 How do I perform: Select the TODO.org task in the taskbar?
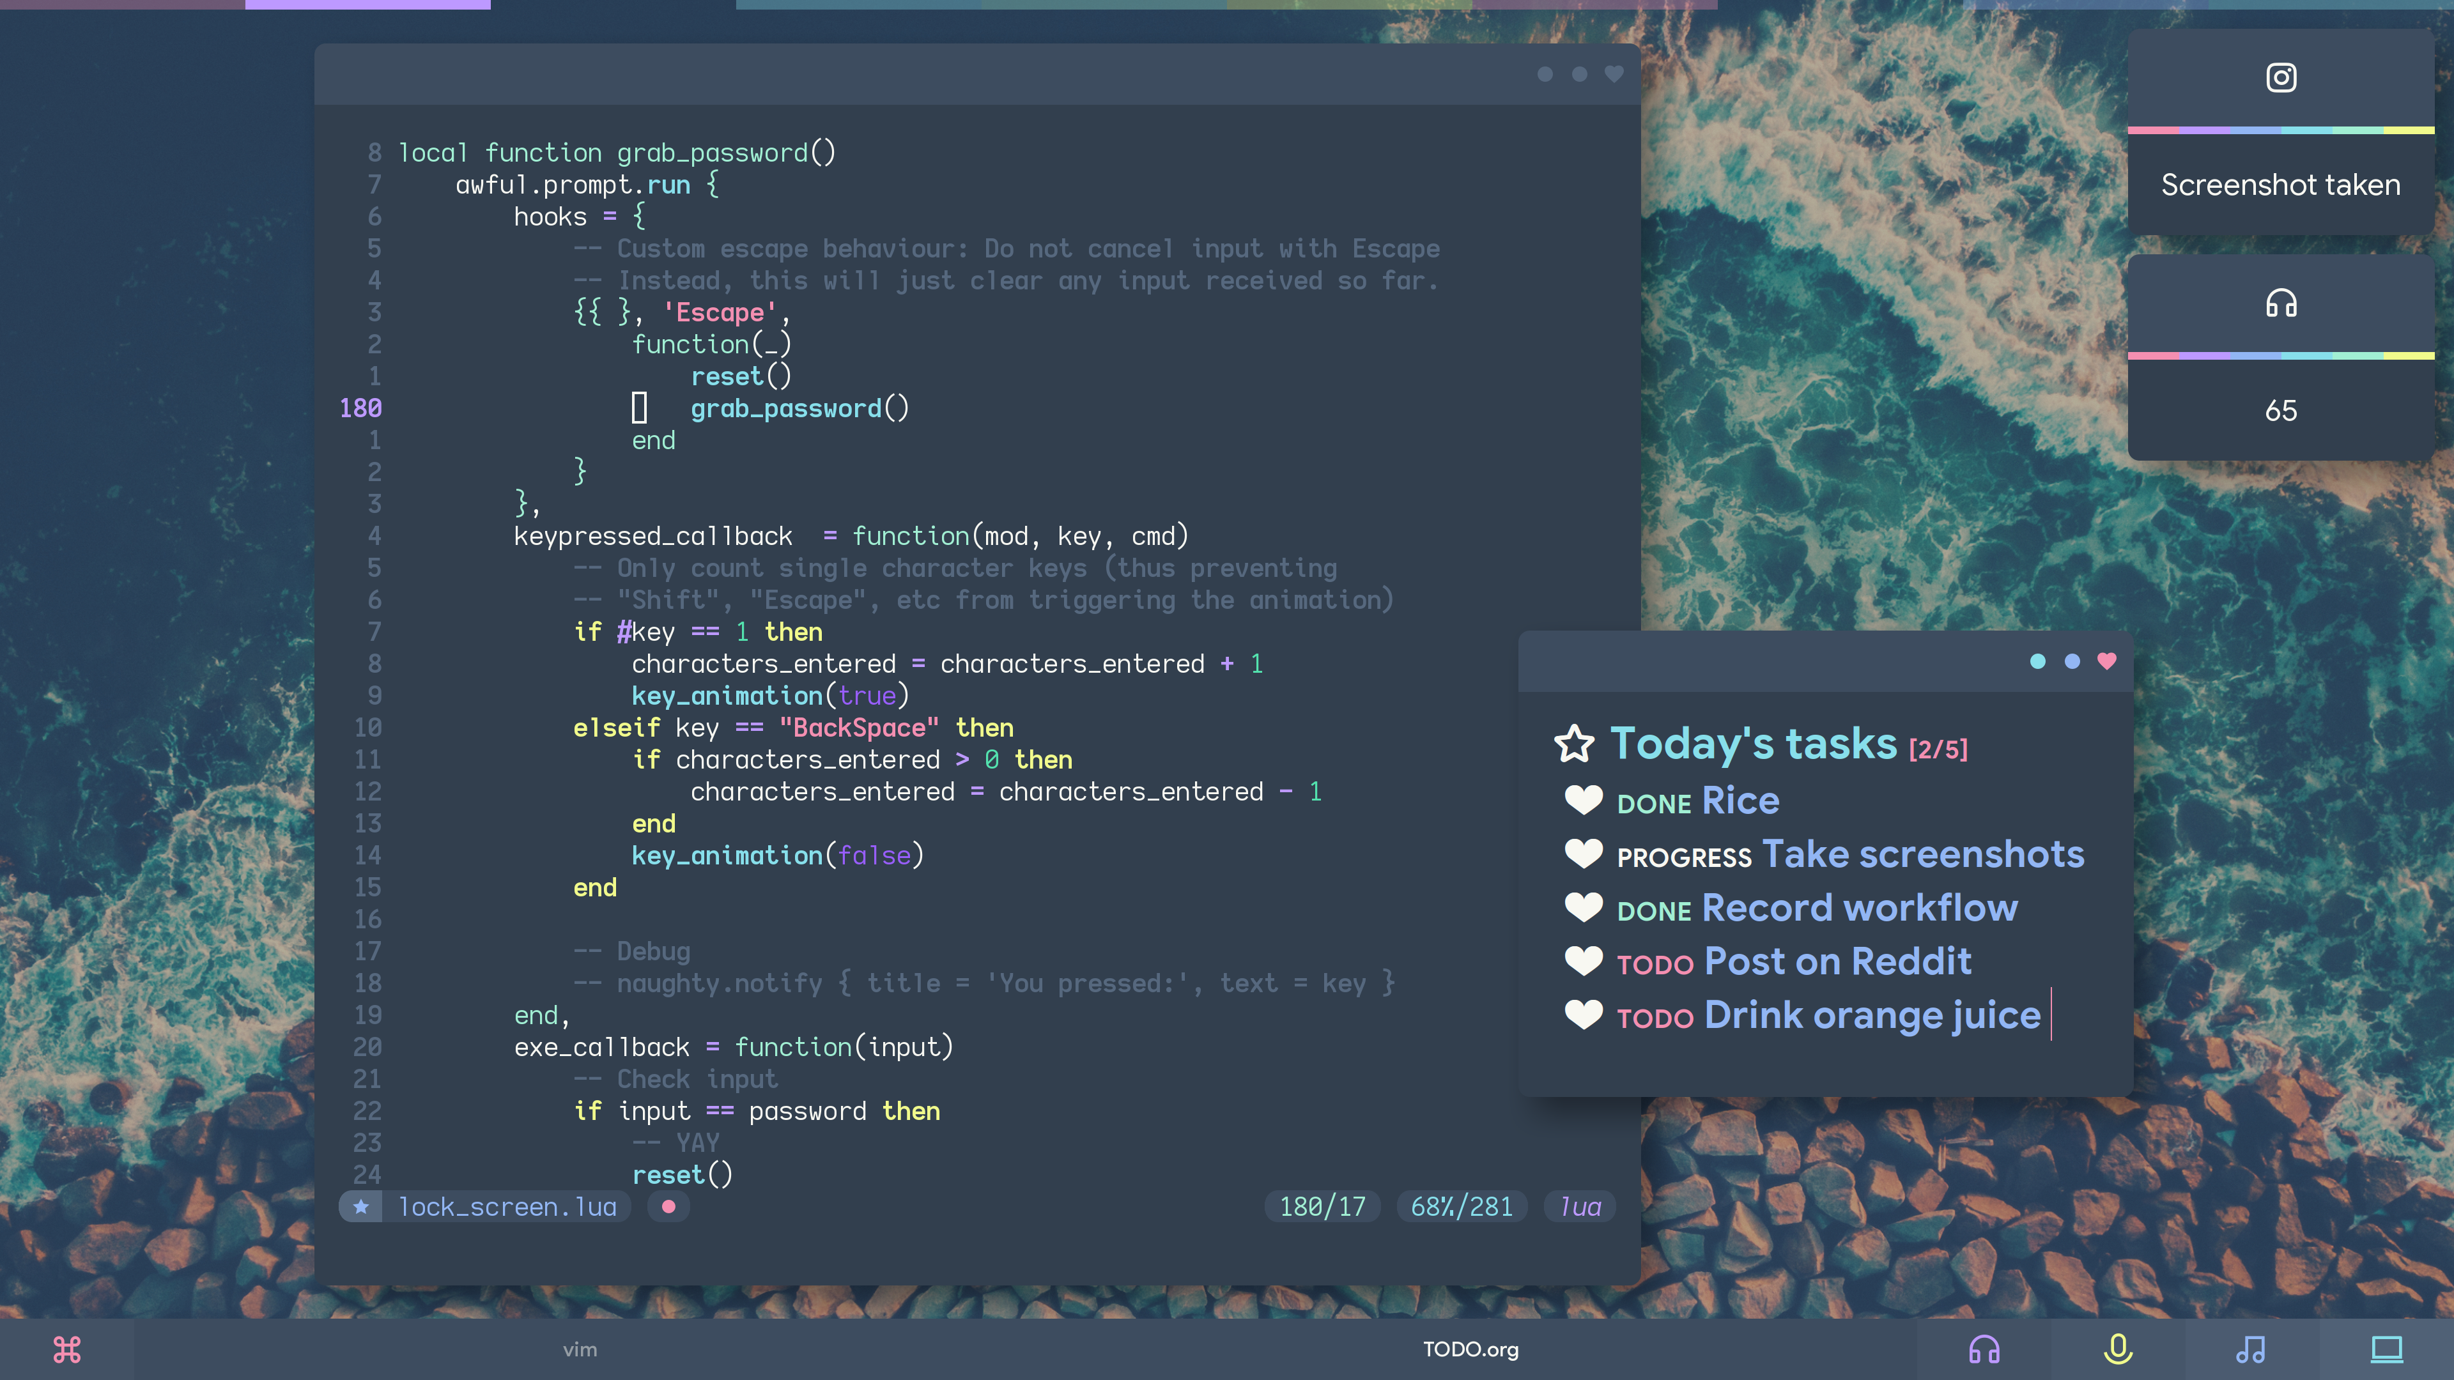(x=1470, y=1349)
